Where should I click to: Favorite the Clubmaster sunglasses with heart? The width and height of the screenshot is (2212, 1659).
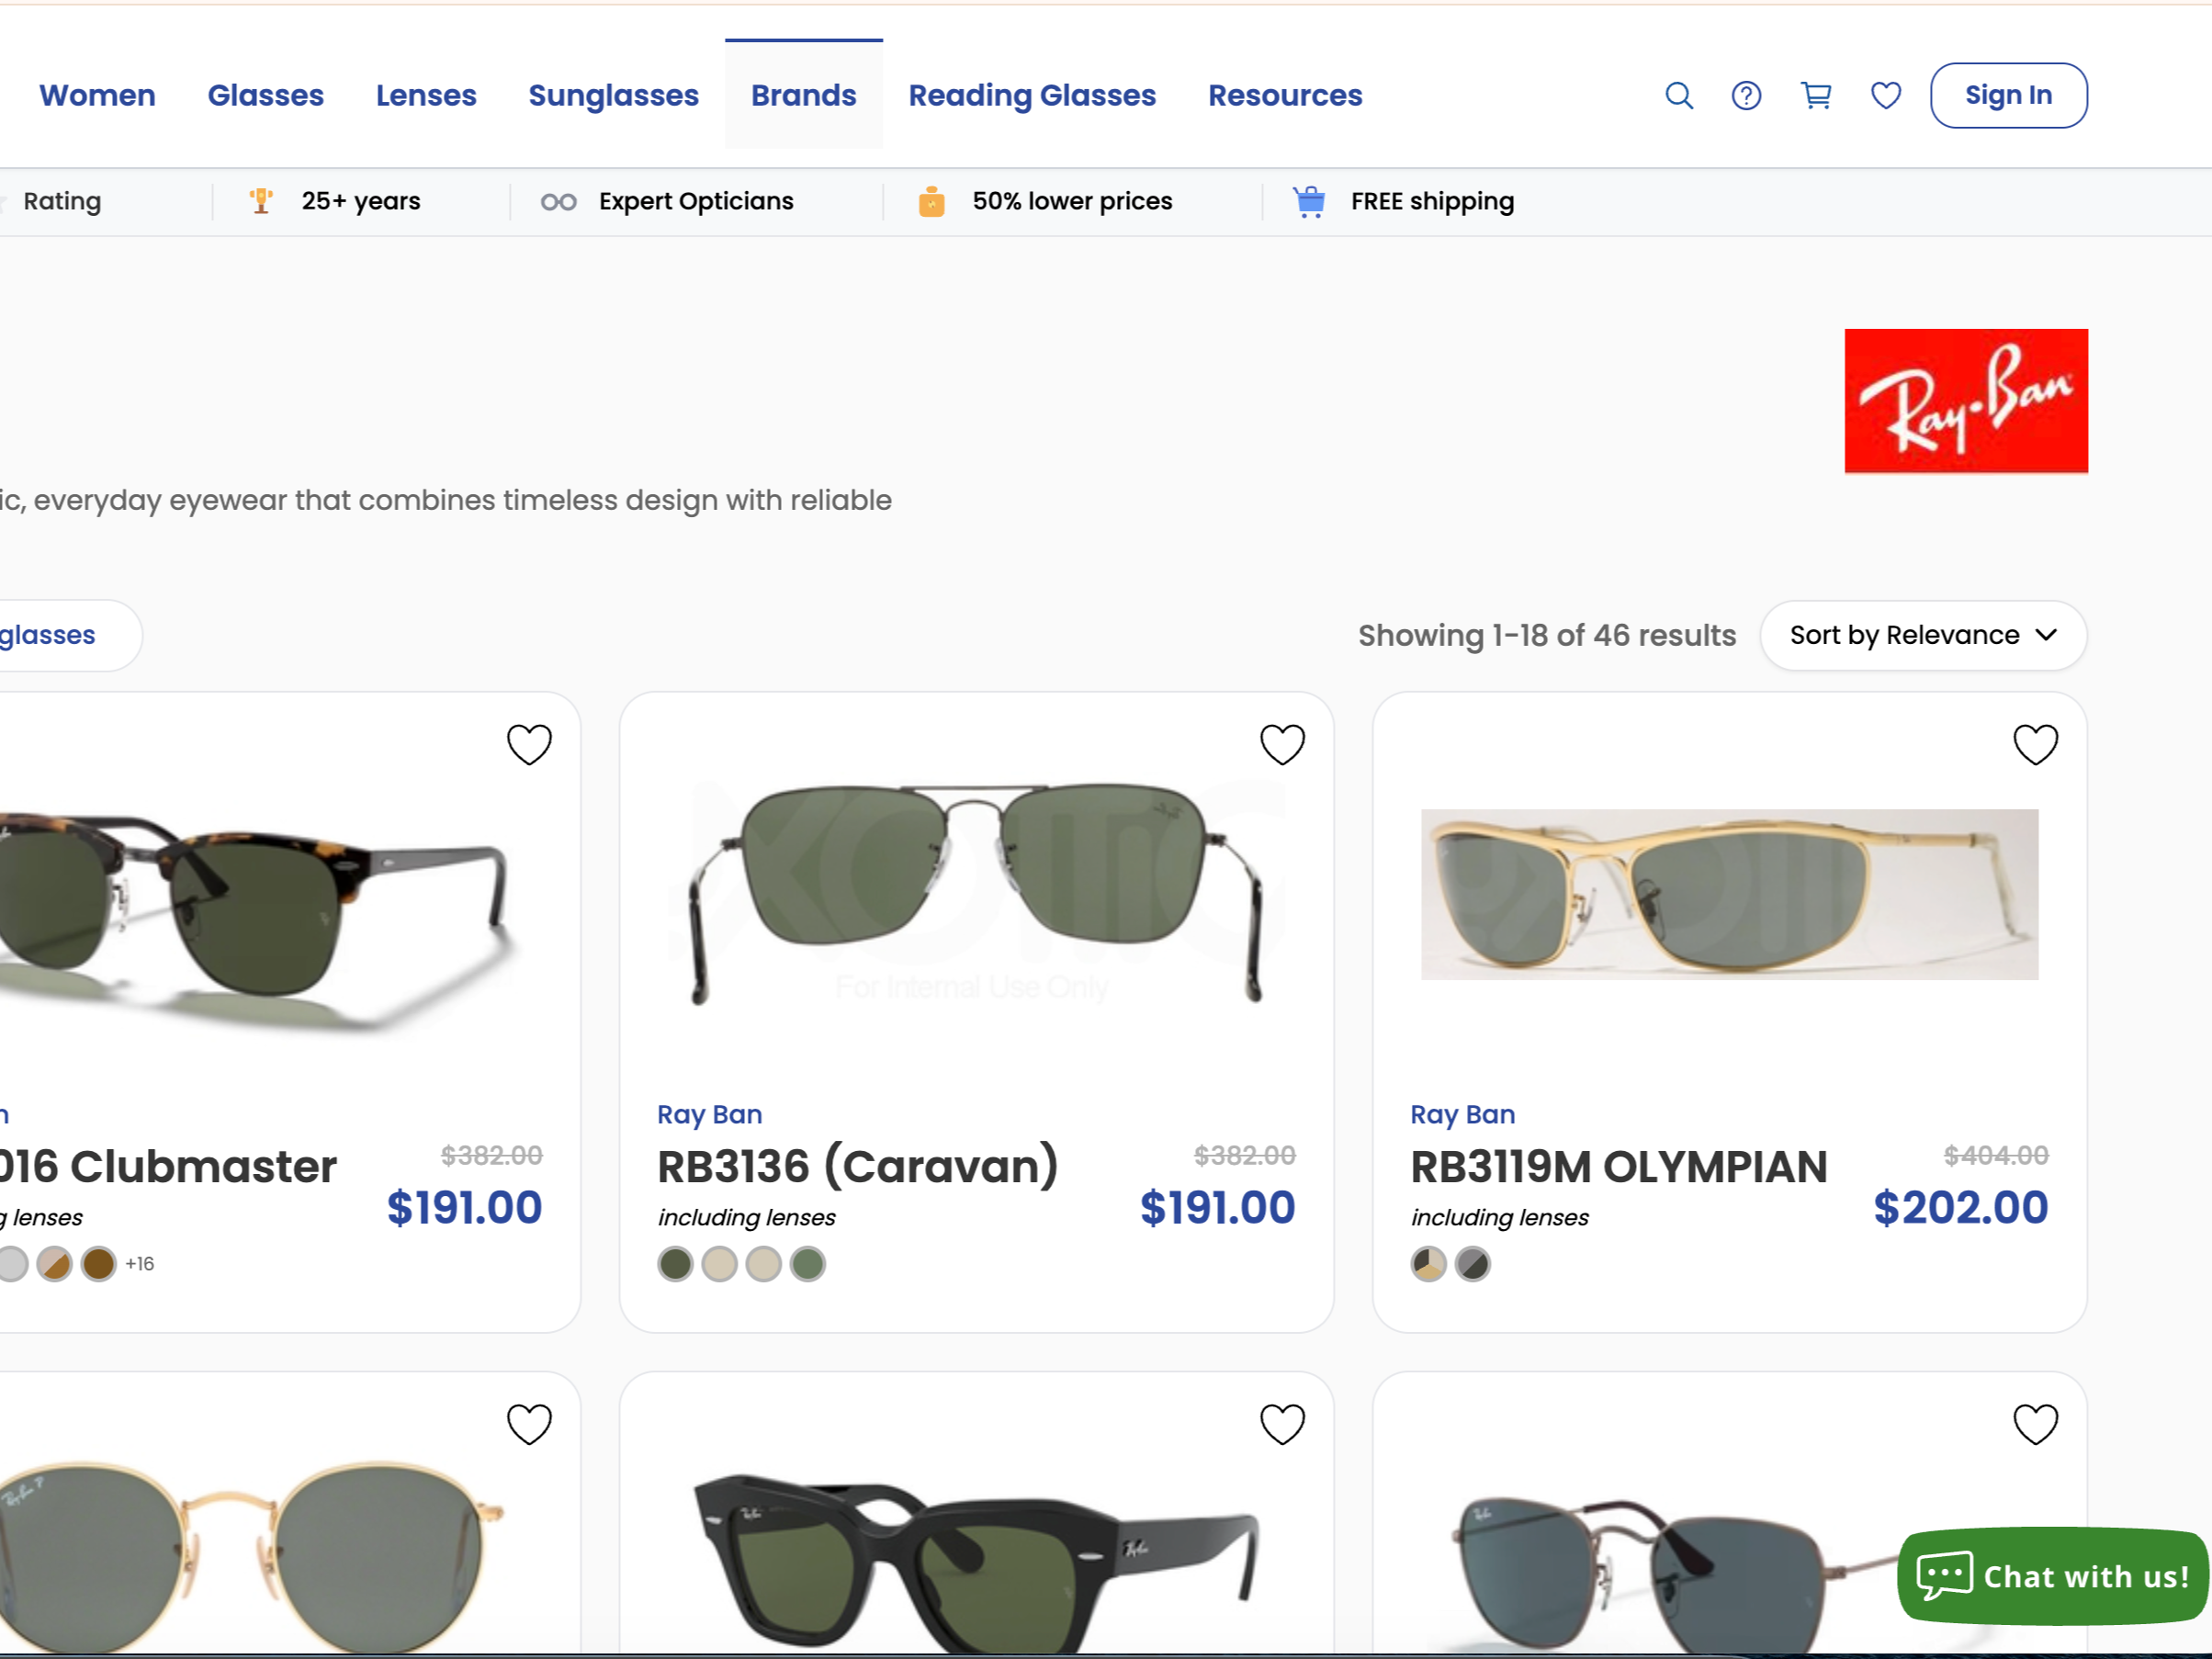(529, 745)
